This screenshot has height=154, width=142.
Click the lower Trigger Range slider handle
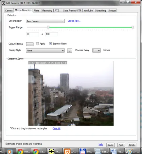[x=48, y=27]
